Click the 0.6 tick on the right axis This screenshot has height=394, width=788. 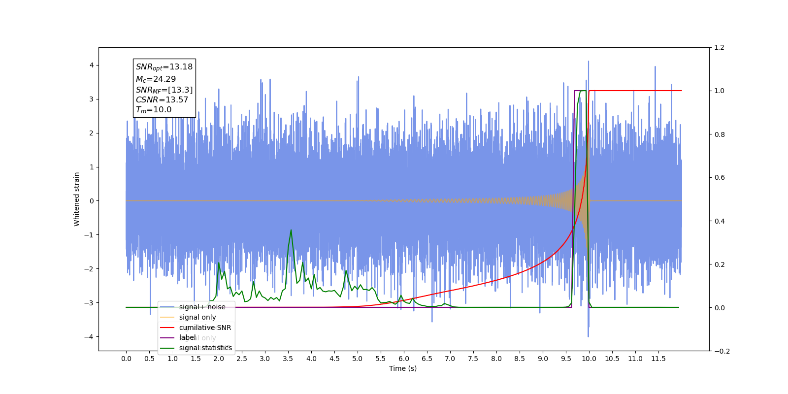pos(720,178)
